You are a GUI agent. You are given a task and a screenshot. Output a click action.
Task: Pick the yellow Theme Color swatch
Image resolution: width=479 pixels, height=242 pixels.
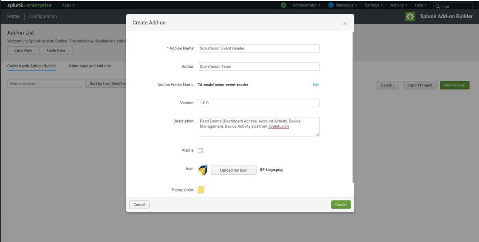pos(201,190)
